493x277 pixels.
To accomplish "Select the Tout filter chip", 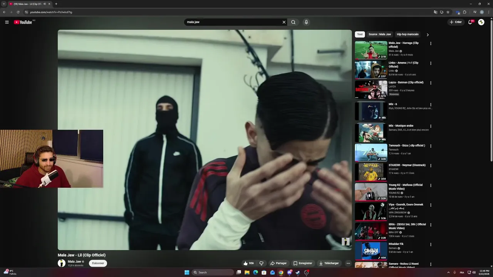I will 360,34.
